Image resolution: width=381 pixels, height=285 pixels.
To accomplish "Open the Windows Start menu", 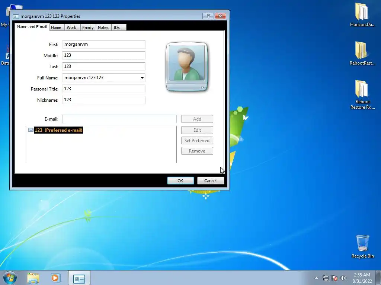I will pos(10,278).
